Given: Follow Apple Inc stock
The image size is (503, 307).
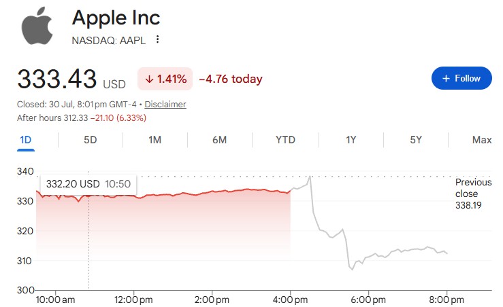Looking at the screenshot, I should pyautogui.click(x=461, y=78).
